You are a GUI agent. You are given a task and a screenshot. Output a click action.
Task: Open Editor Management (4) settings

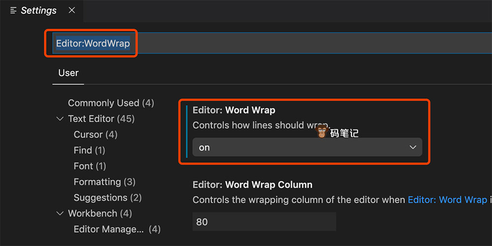pyautogui.click(x=117, y=229)
